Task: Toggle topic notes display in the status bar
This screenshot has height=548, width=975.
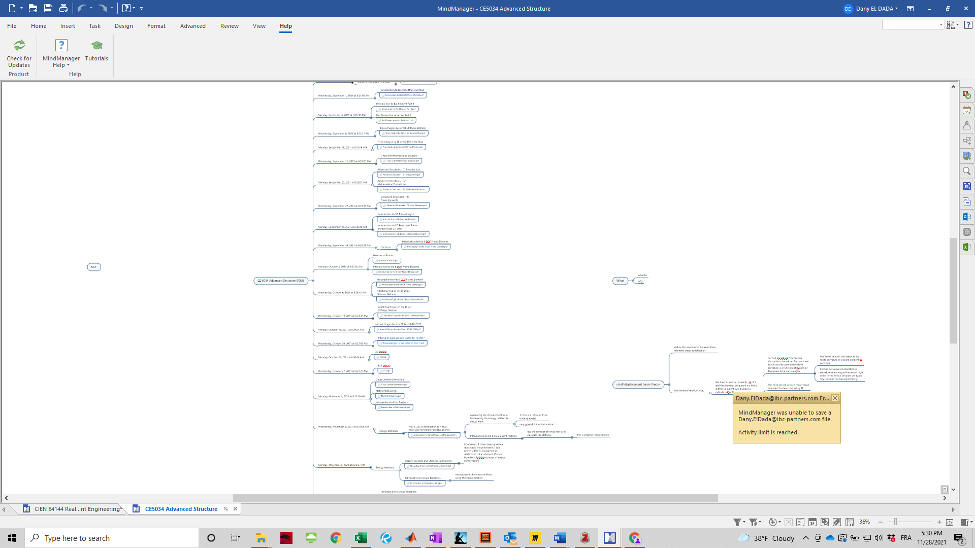Action: click(x=800, y=522)
